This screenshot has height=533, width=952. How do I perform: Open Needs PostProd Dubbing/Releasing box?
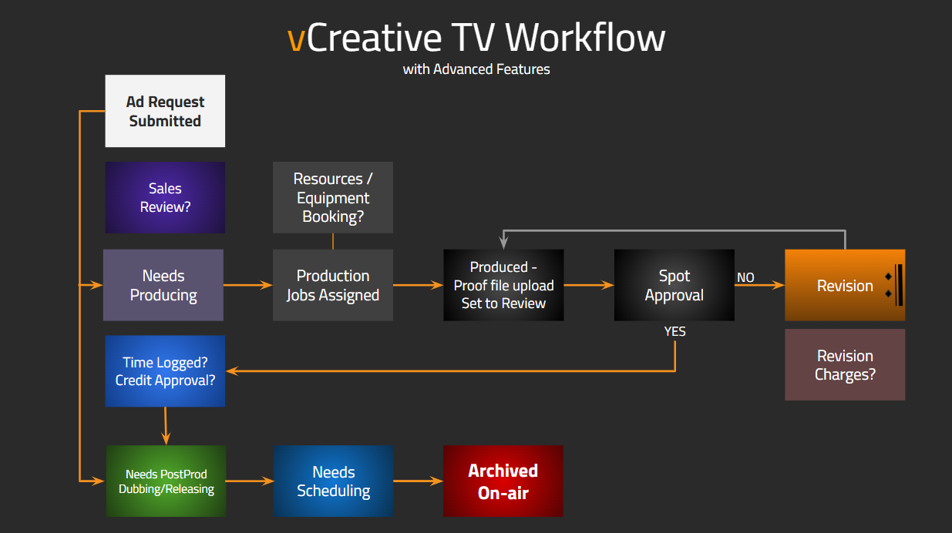click(166, 481)
